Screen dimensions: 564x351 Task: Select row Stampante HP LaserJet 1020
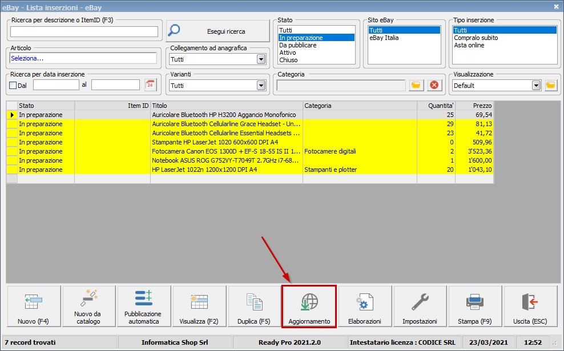point(250,142)
